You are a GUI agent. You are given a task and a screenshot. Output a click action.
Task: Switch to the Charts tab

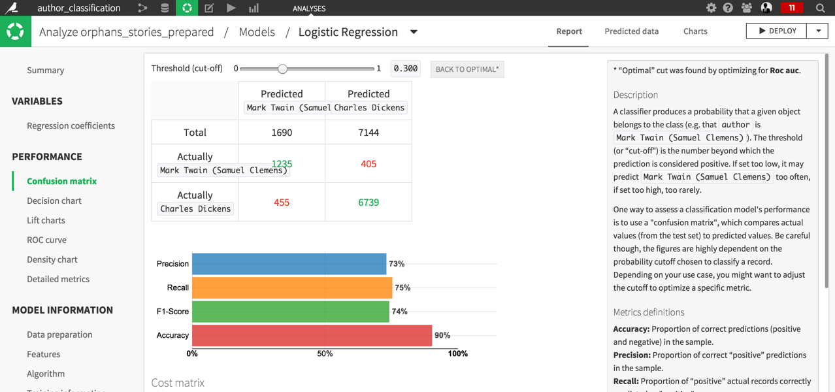coord(695,31)
